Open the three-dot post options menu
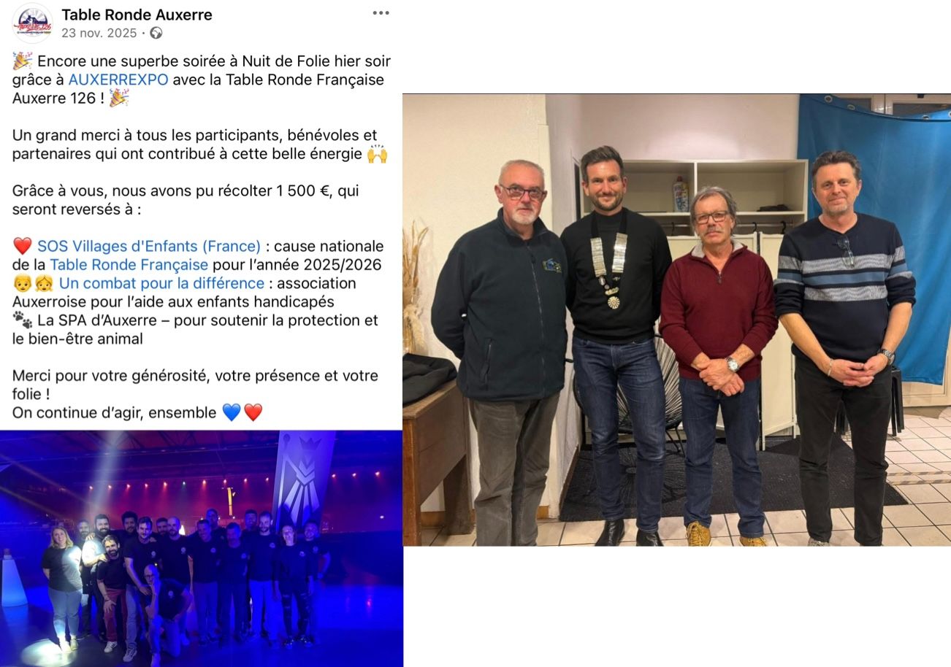The width and height of the screenshot is (951, 667). [381, 13]
